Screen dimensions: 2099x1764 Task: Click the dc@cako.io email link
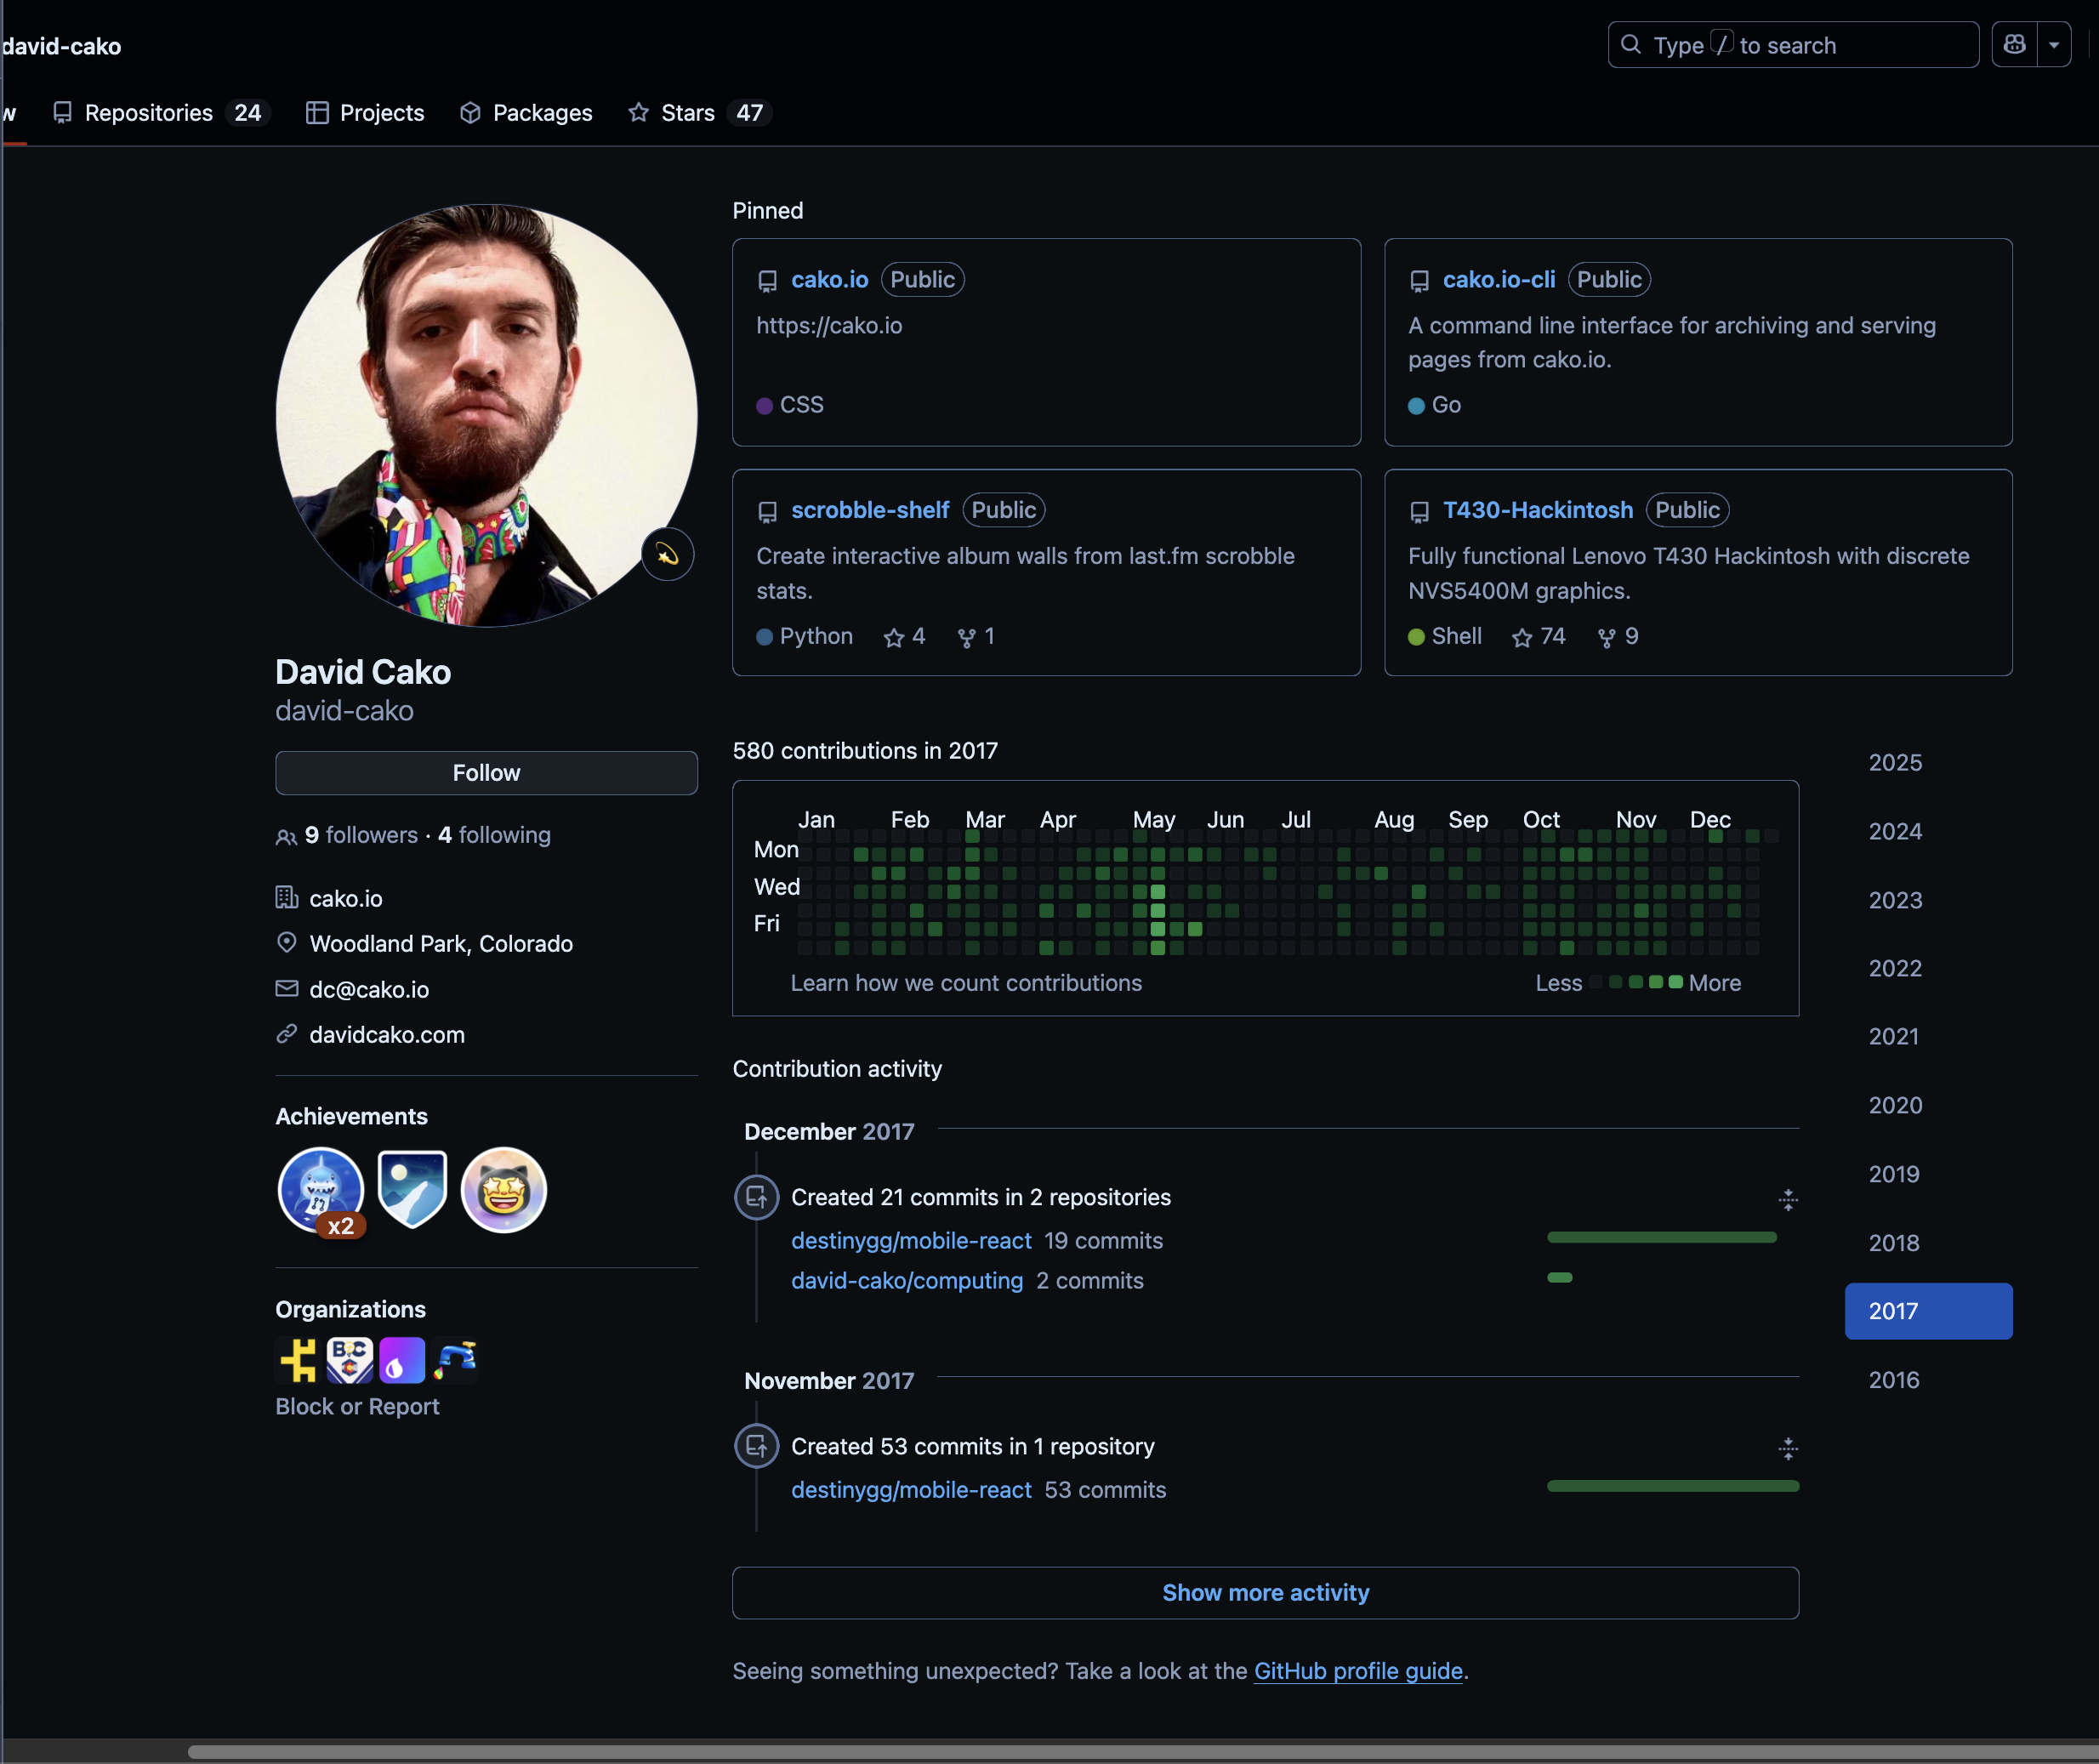tap(369, 989)
